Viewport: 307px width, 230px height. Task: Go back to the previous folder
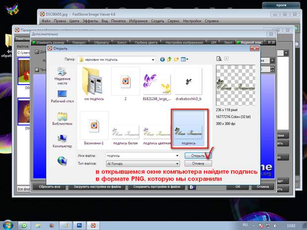tap(162, 59)
